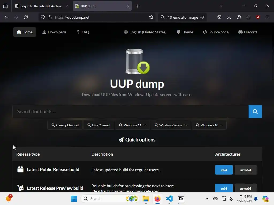Choose x64 for Latest Public Release build

pos(224,170)
